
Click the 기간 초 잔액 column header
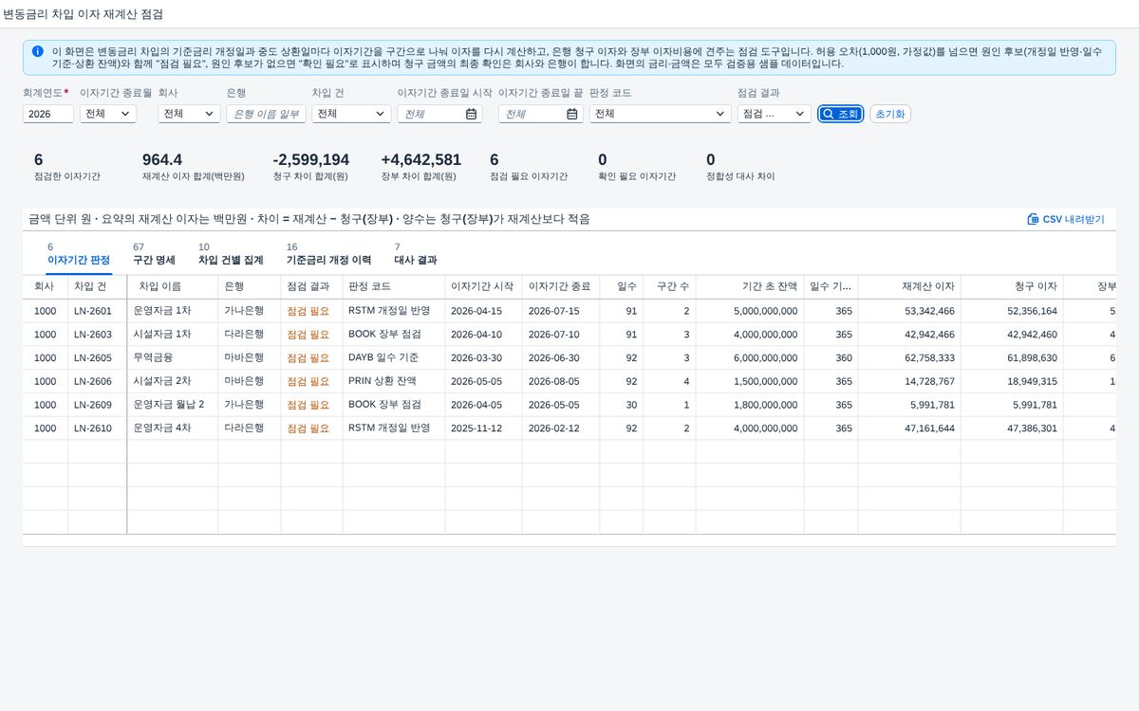[750, 286]
